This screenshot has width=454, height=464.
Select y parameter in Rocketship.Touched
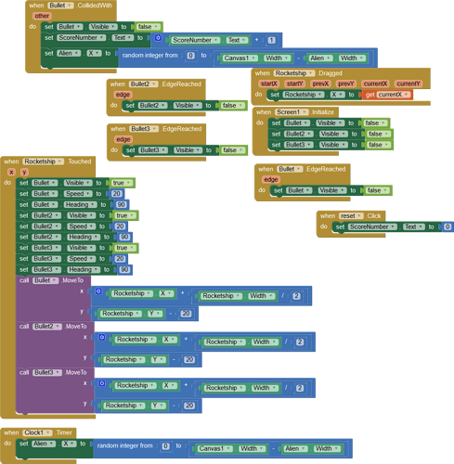[x=24, y=172]
